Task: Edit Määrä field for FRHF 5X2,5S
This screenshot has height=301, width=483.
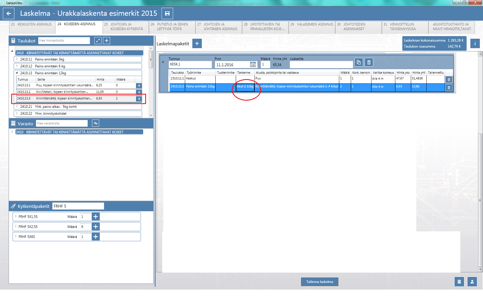Action: coord(86,227)
